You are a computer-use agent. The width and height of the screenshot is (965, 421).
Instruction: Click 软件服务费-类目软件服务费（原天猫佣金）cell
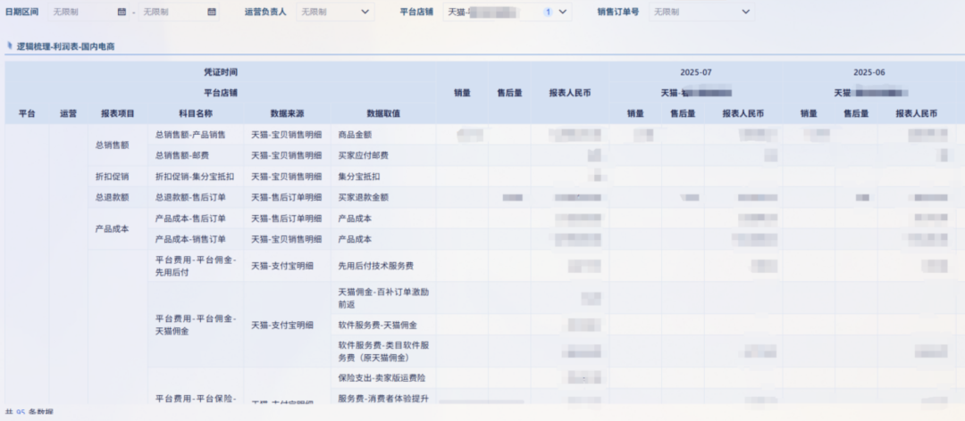pyautogui.click(x=382, y=351)
